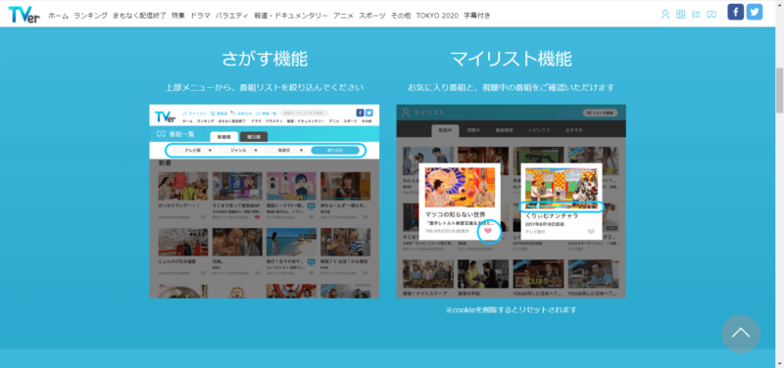Open the スポーツ category

[372, 16]
